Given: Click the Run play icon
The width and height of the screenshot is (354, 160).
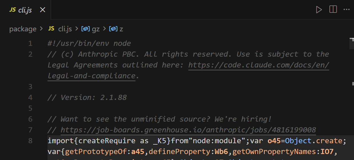Looking at the screenshot, I should point(319,10).
